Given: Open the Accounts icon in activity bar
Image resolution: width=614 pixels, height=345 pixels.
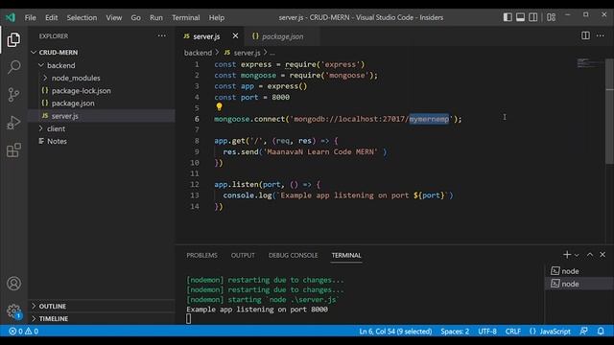Looking at the screenshot, I should pyautogui.click(x=13, y=284).
